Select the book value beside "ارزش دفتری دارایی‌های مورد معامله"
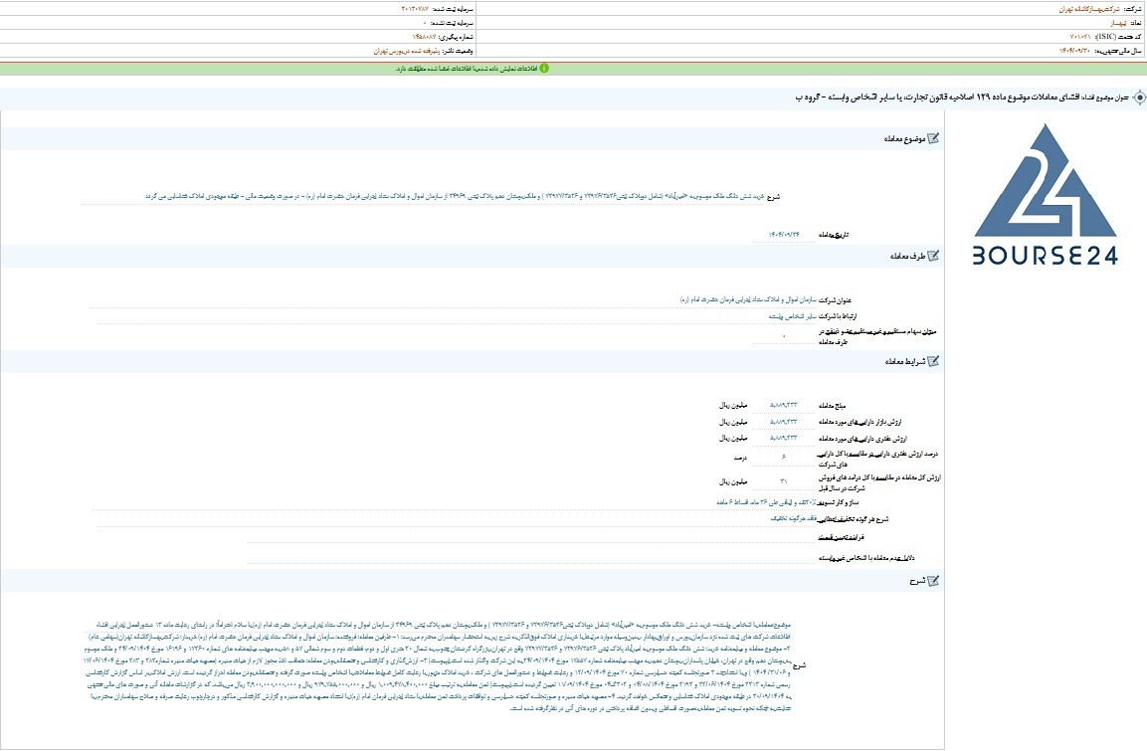The image size is (1147, 751). pyautogui.click(x=784, y=438)
